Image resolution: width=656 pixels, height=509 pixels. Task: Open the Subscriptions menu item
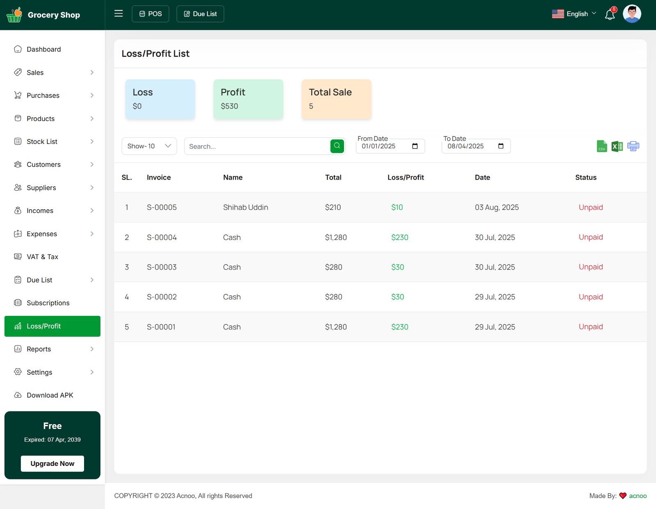pyautogui.click(x=52, y=303)
